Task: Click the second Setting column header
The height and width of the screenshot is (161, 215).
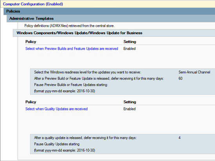Action: 130,102
